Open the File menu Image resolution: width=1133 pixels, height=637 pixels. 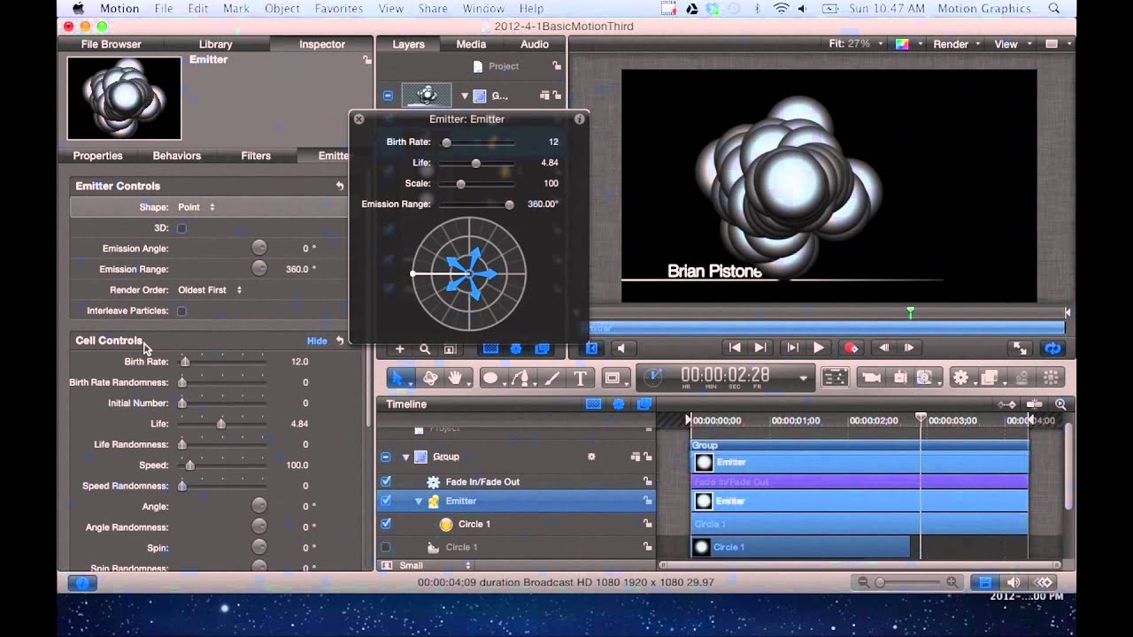pyautogui.click(x=164, y=9)
